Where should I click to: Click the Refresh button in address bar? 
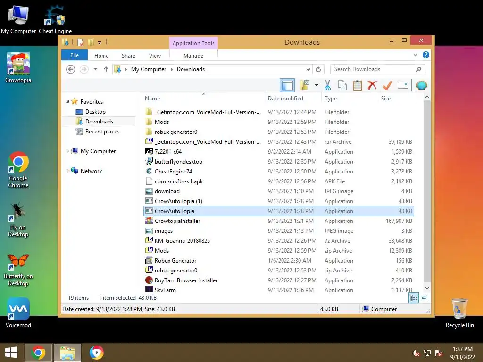coord(318,69)
